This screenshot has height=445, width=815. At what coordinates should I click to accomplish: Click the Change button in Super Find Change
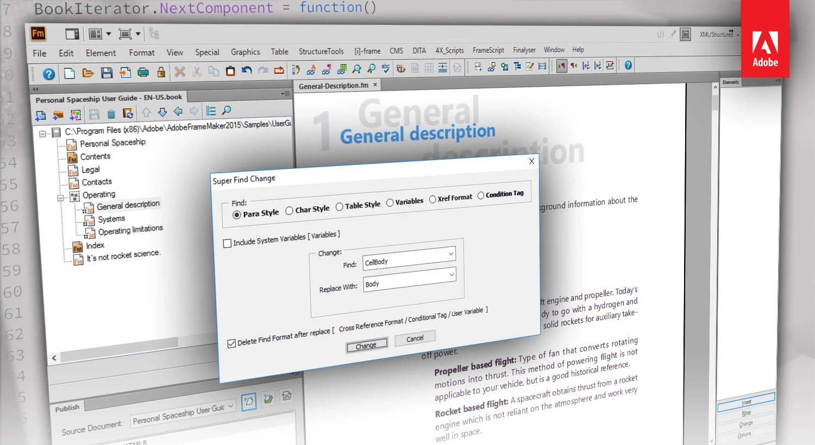click(367, 345)
